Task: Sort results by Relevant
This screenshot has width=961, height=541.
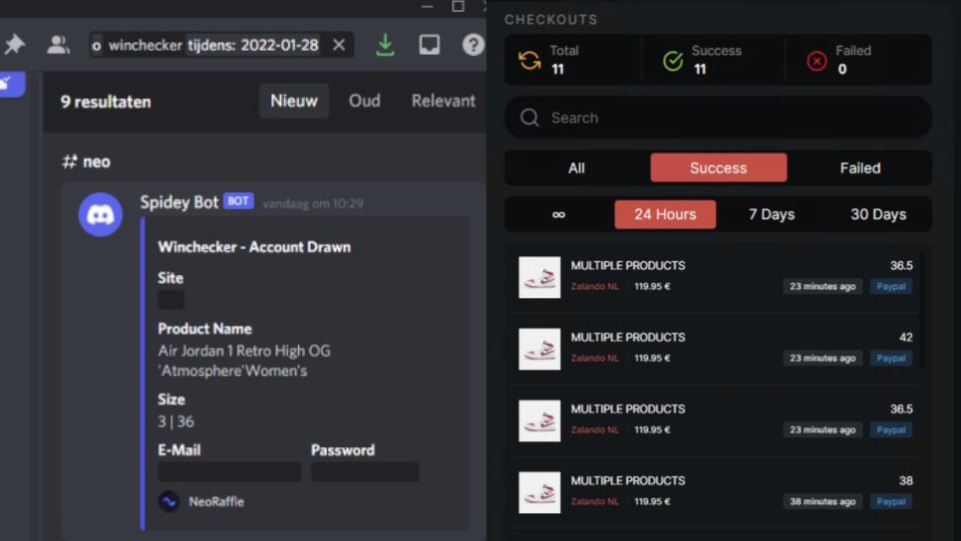Action: [x=443, y=101]
